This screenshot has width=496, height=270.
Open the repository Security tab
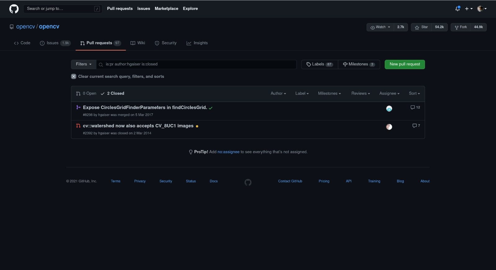coord(166,43)
